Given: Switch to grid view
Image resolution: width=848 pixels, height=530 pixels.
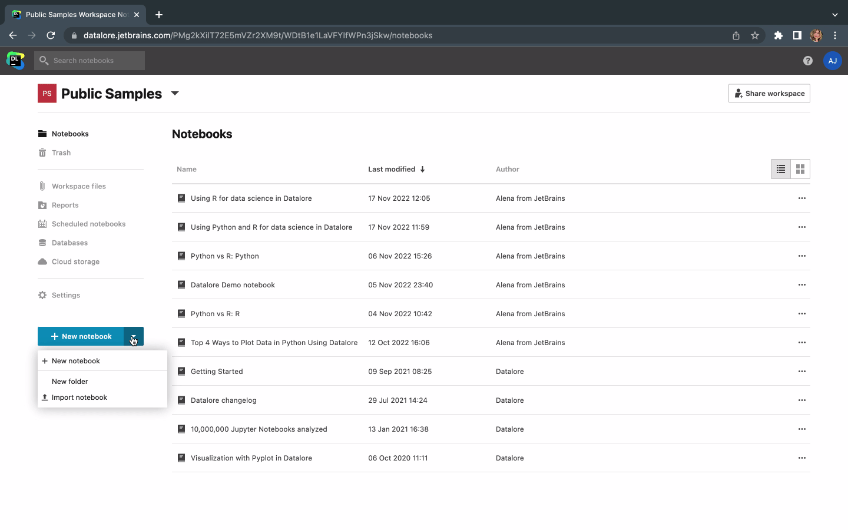Looking at the screenshot, I should (x=800, y=169).
